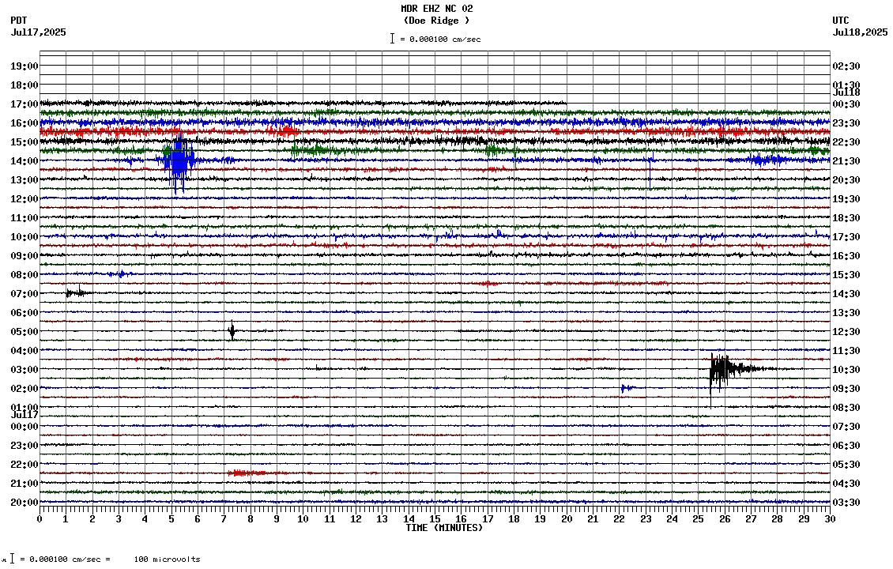The width and height of the screenshot is (893, 569).
Task: Click the '19:00' PDT row label
Action: point(24,66)
